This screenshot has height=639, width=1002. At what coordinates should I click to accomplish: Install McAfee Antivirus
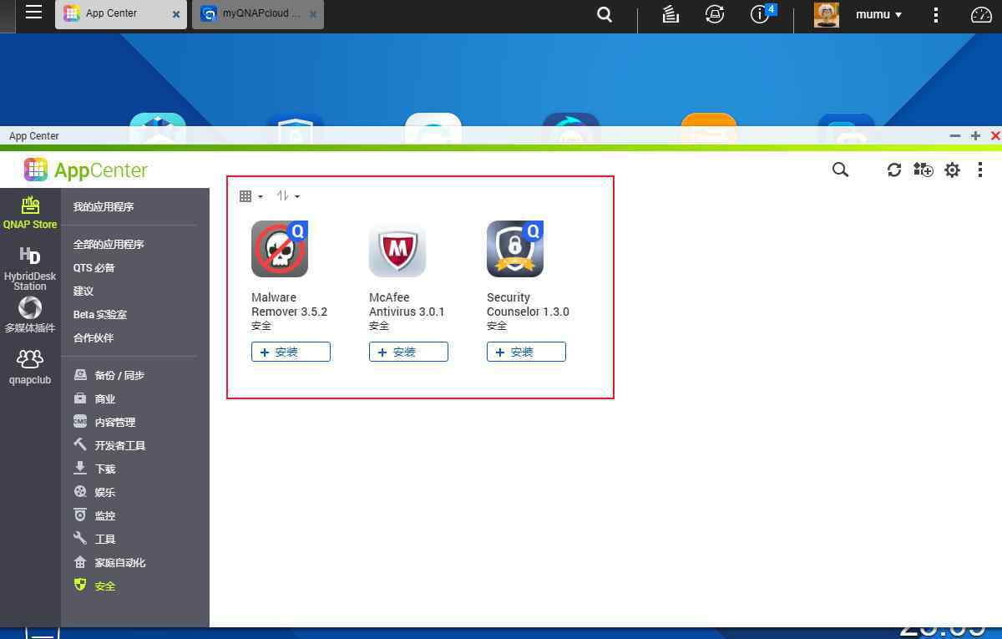click(408, 352)
